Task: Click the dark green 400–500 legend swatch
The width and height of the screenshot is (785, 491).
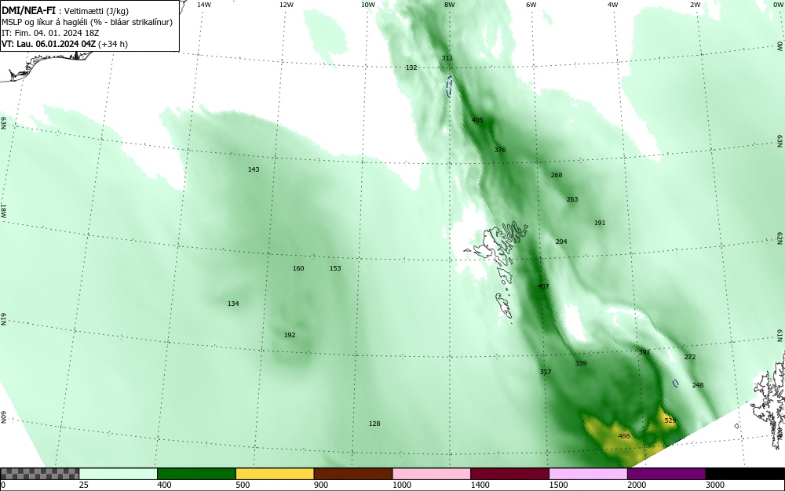Action: pyautogui.click(x=196, y=474)
